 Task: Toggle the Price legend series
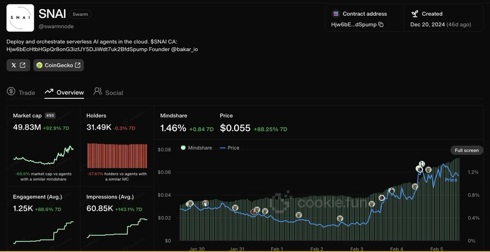pos(229,148)
